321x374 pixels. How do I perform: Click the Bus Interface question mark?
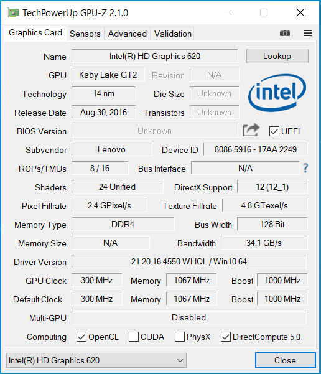(x=305, y=168)
